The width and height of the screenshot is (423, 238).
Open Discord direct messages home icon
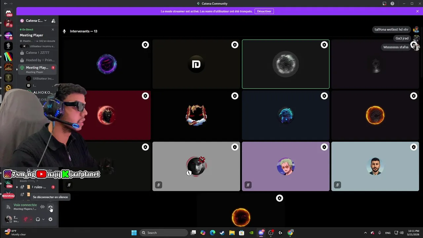[9, 13]
